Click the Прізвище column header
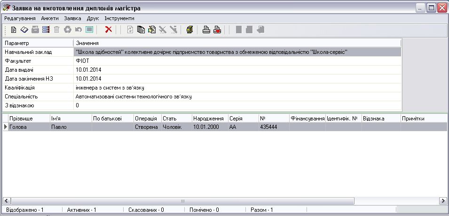 click(29, 119)
